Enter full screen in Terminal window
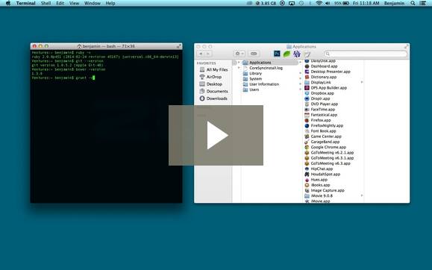The image size is (432, 270). tap(178, 46)
